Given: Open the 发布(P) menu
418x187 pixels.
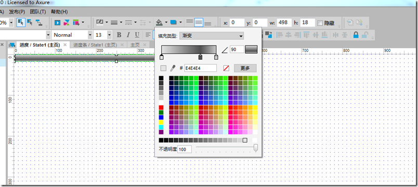Looking at the screenshot, I should [x=17, y=12].
